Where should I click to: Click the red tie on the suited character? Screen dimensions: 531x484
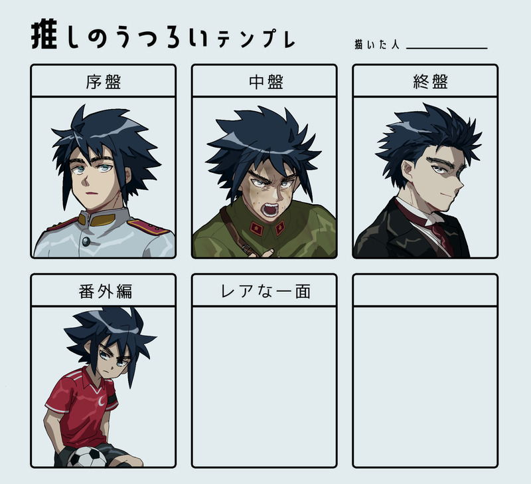tap(442, 237)
